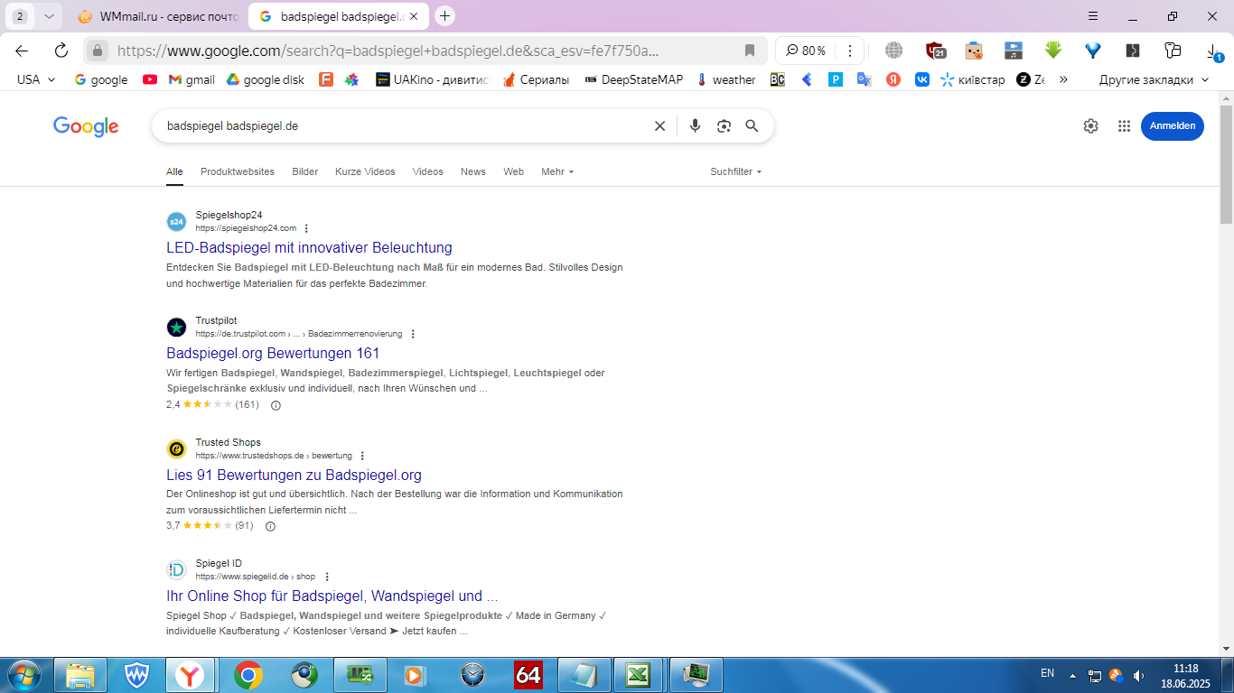Open Windows Explorer from the taskbar
The height and width of the screenshot is (693, 1234).
pyautogui.click(x=79, y=675)
